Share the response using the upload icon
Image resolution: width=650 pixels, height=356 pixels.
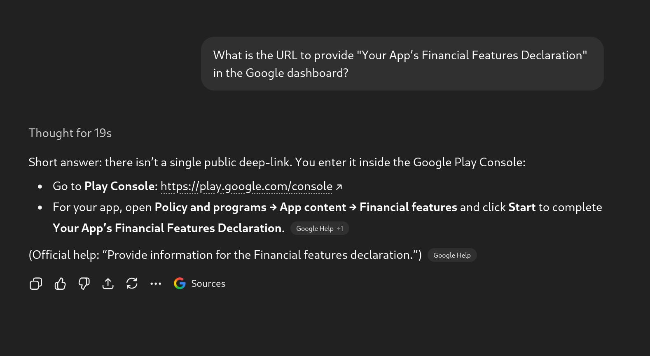108,284
